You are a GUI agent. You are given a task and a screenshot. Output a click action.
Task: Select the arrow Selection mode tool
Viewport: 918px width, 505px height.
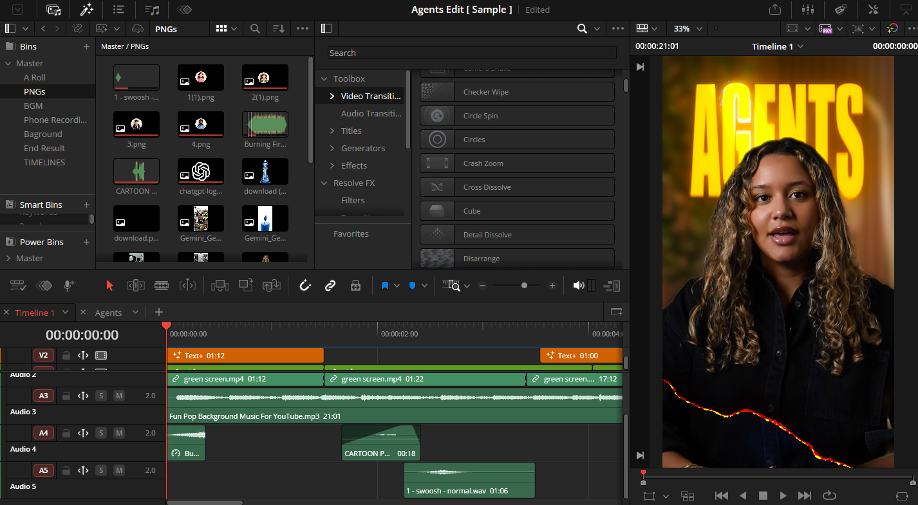(x=109, y=286)
